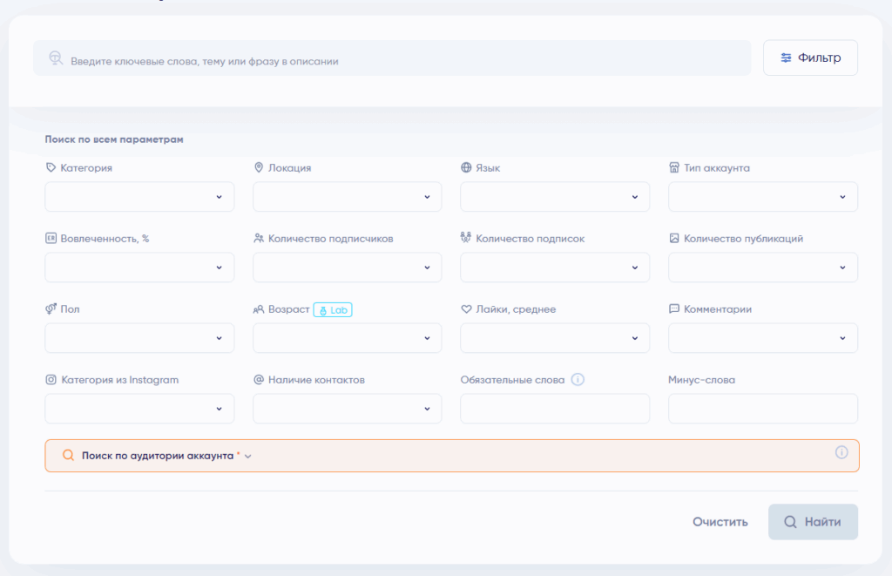Click Очистить to reset filters
This screenshot has width=892, height=576.
[720, 522]
